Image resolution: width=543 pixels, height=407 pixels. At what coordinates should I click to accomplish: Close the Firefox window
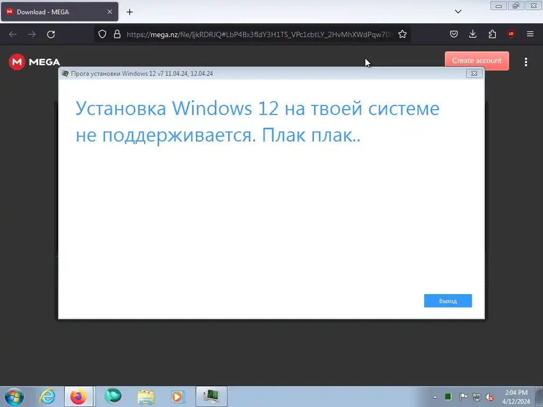(x=534, y=6)
